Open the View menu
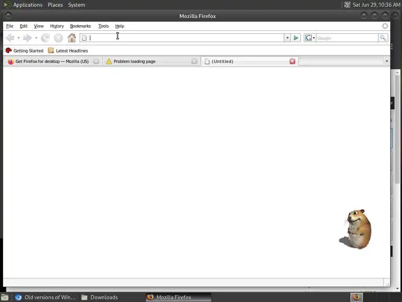The height and width of the screenshot is (302, 402). coord(39,26)
